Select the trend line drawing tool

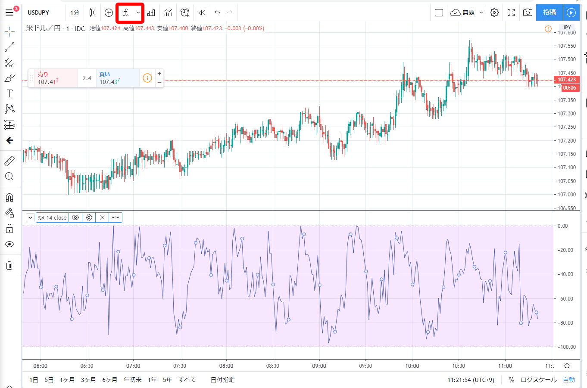(x=9, y=47)
